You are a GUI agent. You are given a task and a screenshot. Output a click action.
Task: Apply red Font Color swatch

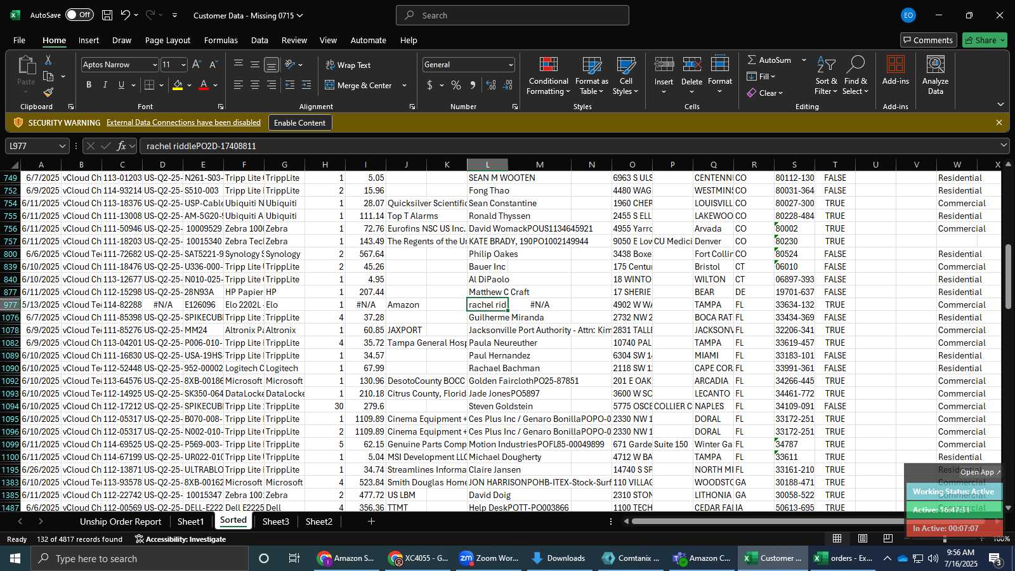[x=204, y=85]
